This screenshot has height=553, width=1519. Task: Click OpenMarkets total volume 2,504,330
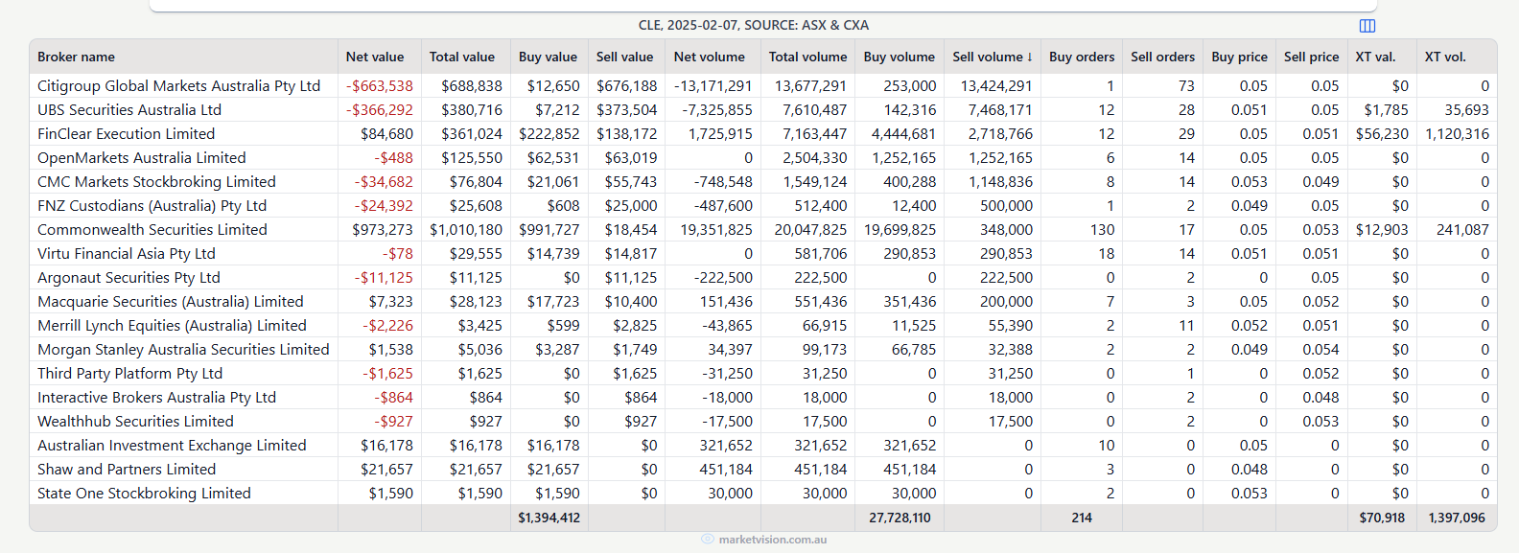point(815,158)
